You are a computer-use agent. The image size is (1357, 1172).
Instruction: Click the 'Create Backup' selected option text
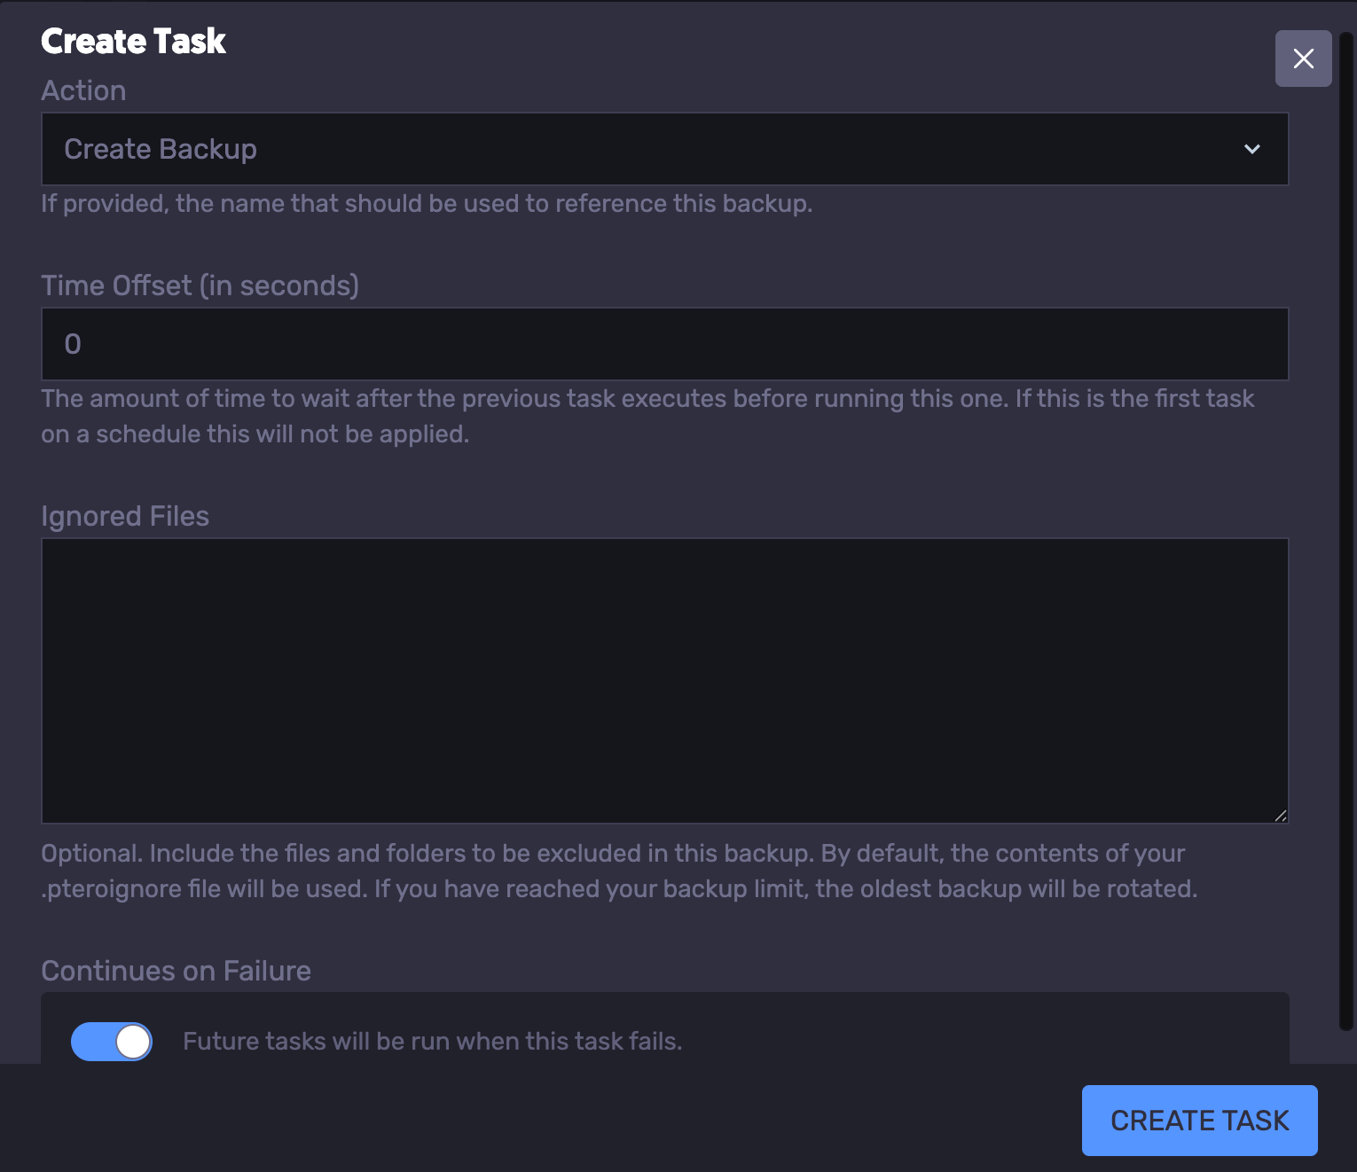tap(161, 149)
